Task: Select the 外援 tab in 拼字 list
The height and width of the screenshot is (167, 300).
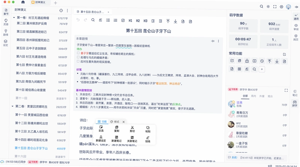Action: click(262, 96)
